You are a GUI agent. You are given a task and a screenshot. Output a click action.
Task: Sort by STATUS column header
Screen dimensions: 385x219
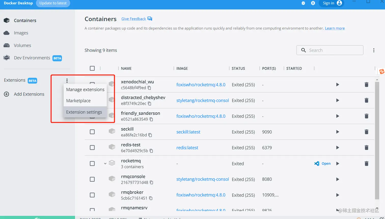pyautogui.click(x=238, y=68)
